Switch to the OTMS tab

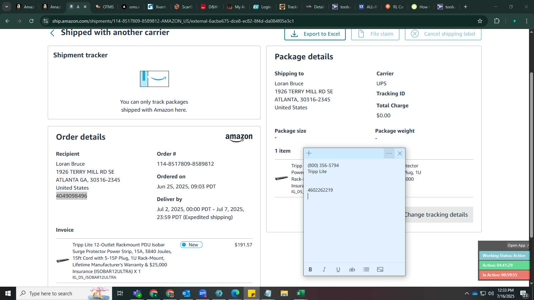pyautogui.click(x=104, y=7)
